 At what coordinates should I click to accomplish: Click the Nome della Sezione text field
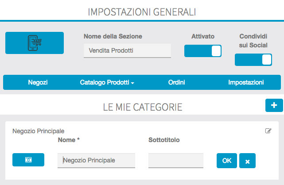127,50
